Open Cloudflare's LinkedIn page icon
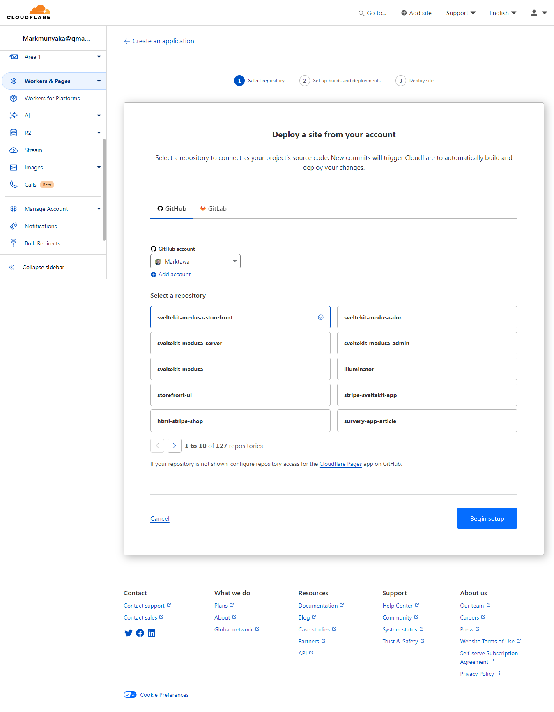 pyautogui.click(x=152, y=633)
